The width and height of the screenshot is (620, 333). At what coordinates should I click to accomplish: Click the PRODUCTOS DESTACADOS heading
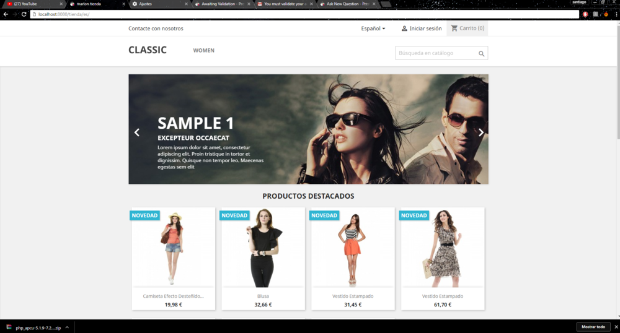308,196
